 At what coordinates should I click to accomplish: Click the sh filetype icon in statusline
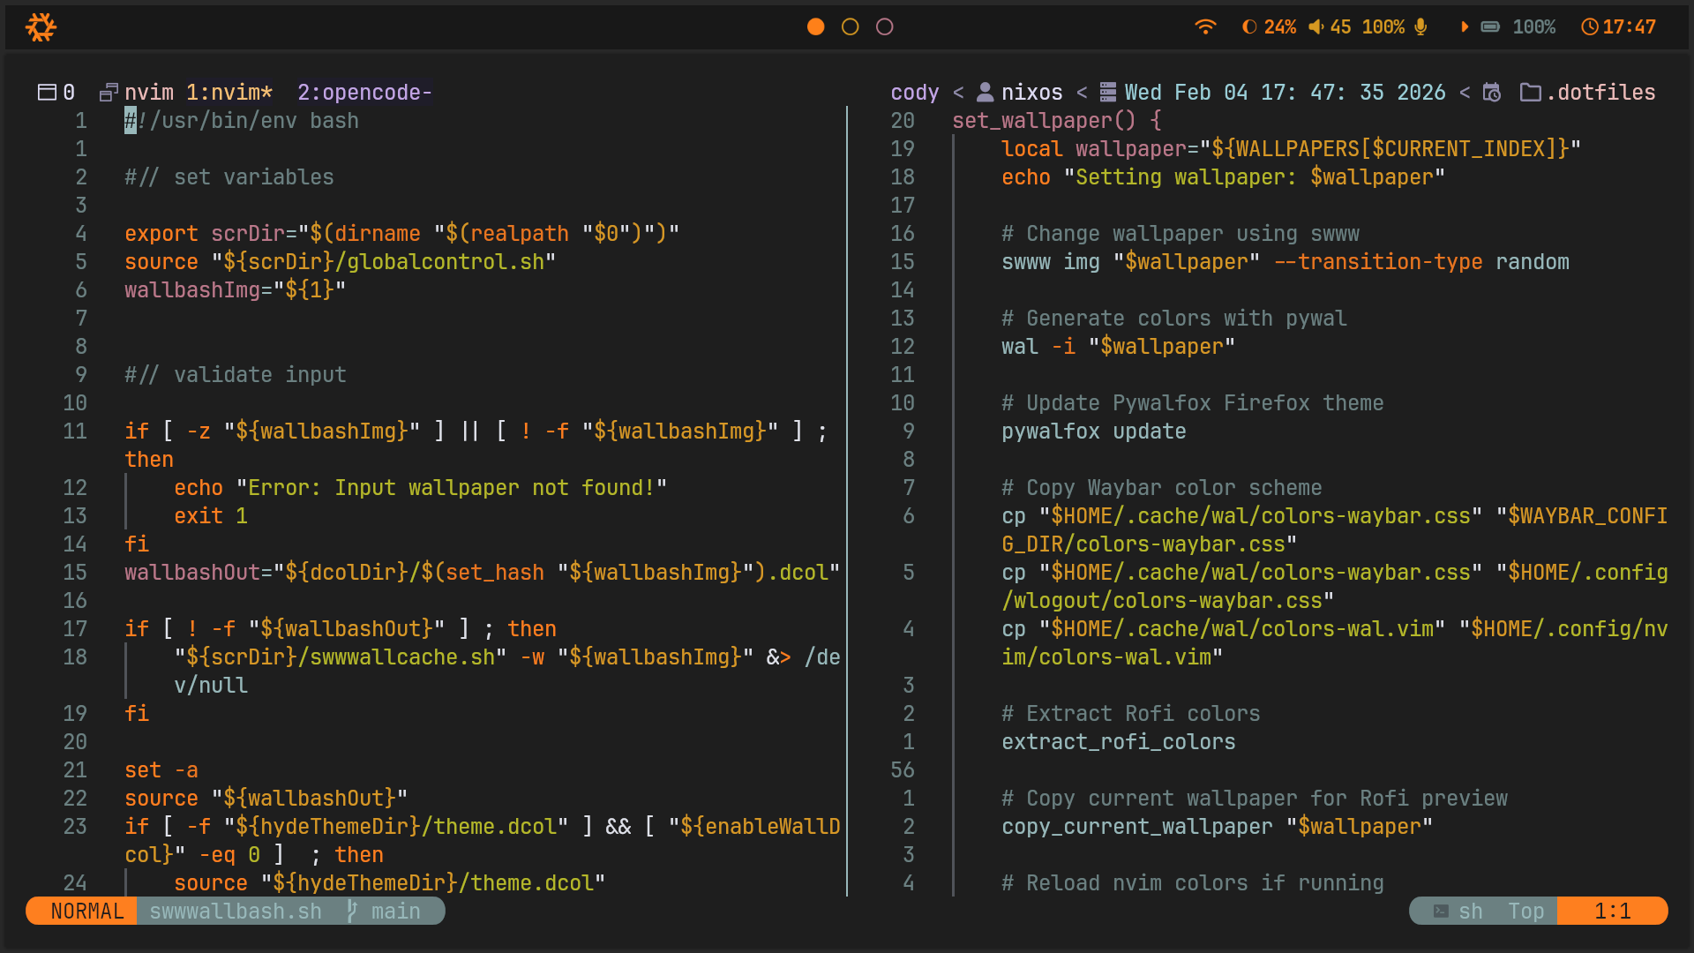[1441, 912]
